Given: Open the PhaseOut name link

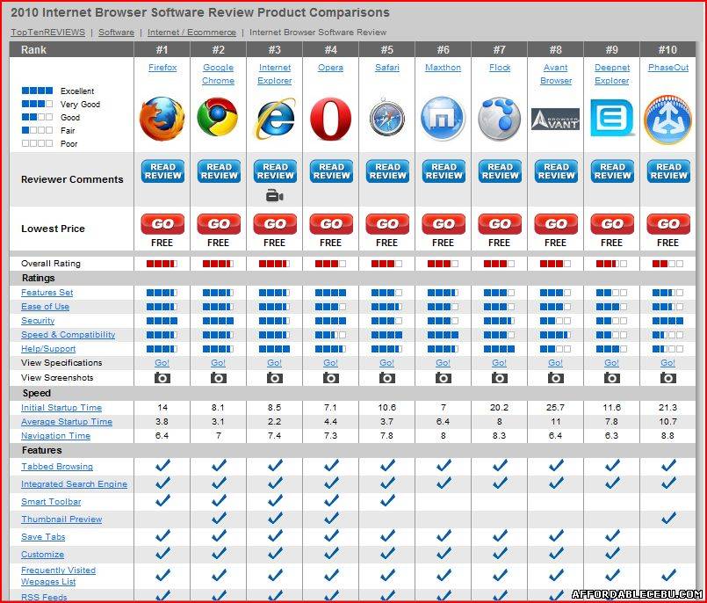Looking at the screenshot, I should [x=668, y=68].
